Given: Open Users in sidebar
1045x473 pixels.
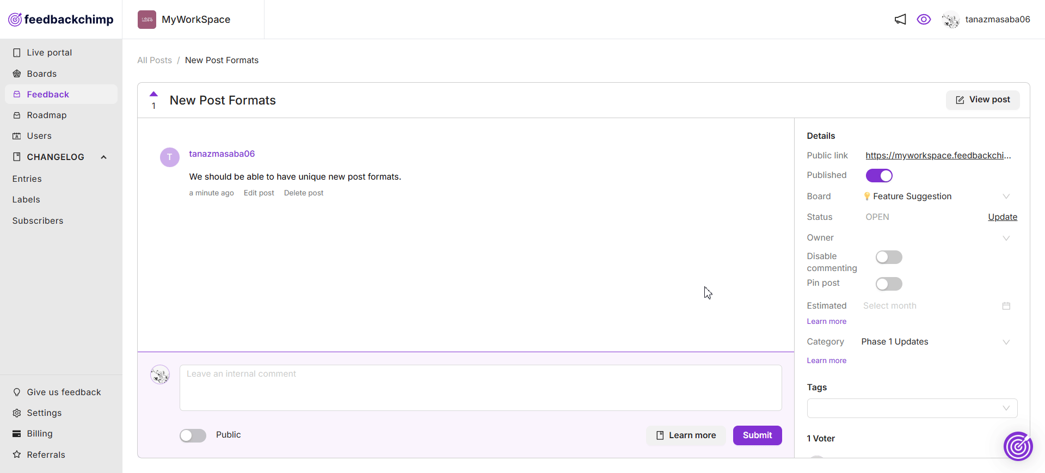Looking at the screenshot, I should [61, 136].
